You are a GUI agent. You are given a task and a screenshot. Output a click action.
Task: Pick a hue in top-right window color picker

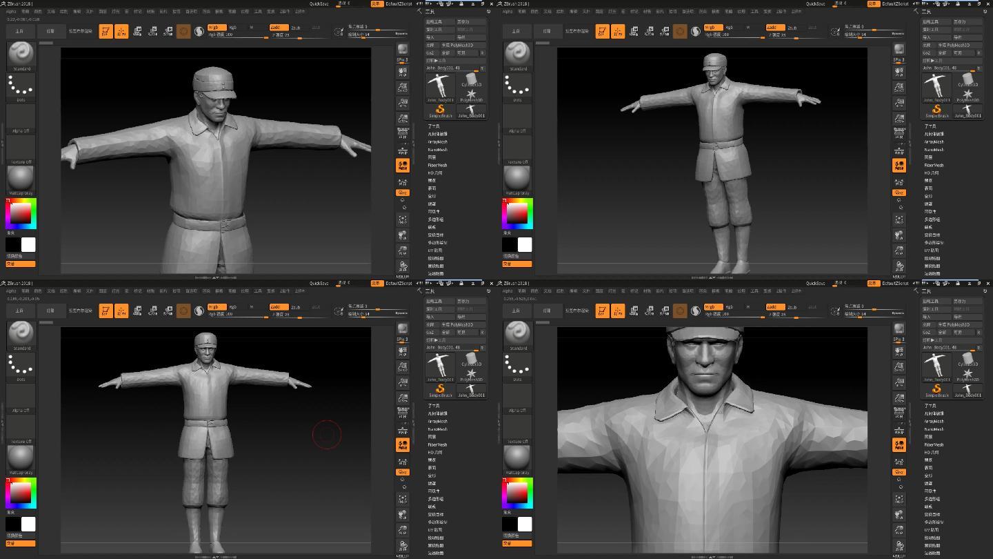coord(517,214)
